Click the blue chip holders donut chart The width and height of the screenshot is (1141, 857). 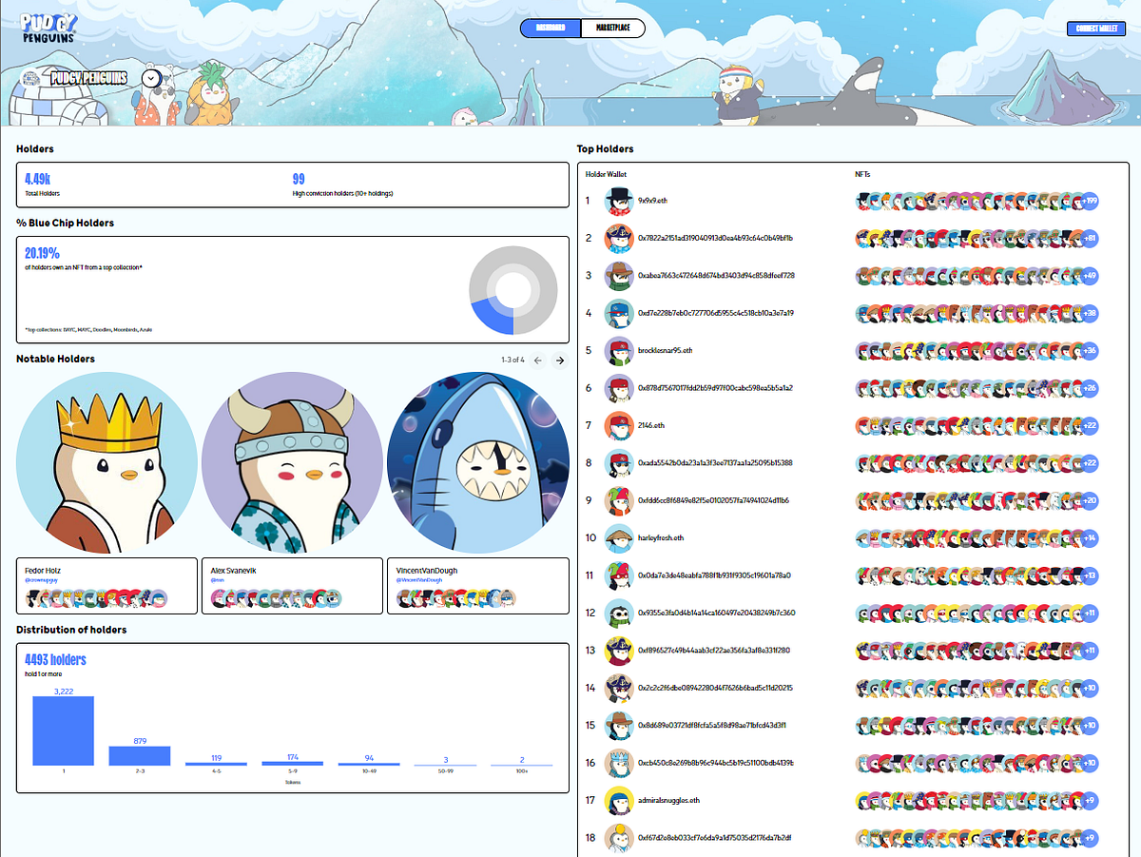click(513, 290)
